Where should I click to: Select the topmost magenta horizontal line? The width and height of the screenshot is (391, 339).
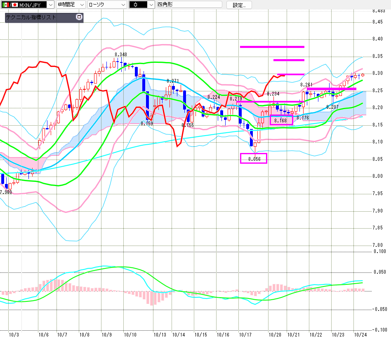(272, 47)
